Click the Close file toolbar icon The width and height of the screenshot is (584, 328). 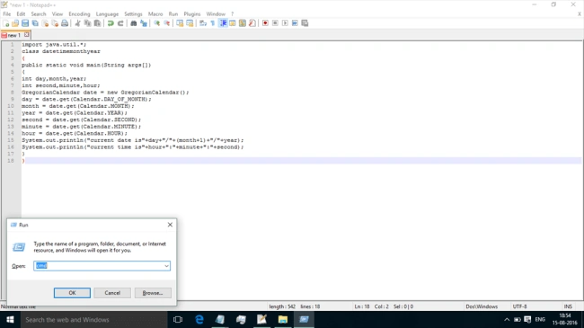click(45, 23)
